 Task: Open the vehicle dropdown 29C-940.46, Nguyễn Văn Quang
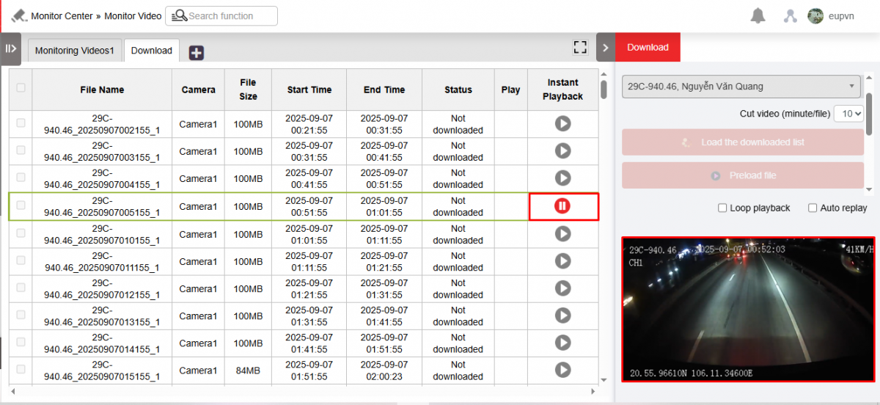(741, 86)
